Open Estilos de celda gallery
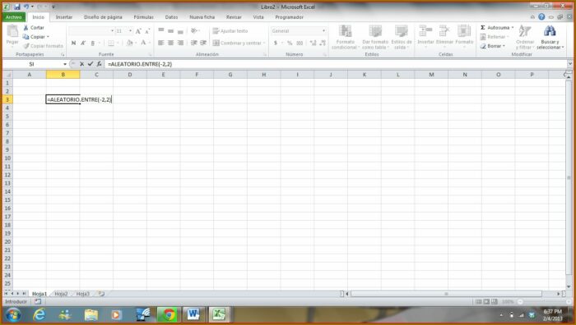 click(x=402, y=37)
